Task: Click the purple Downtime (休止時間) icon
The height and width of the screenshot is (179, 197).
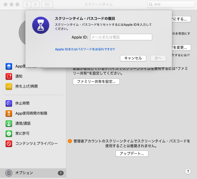Action: (x=9, y=103)
